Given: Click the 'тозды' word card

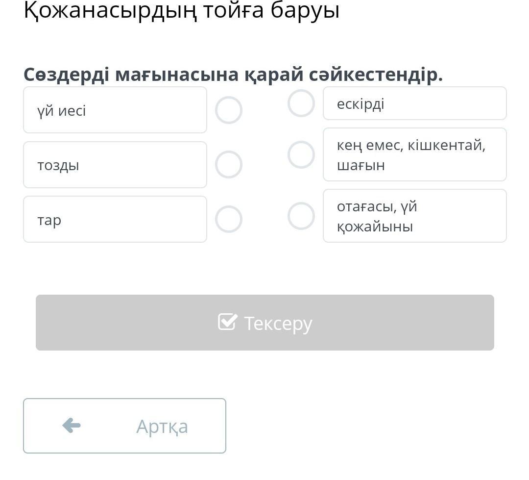Looking at the screenshot, I should click(115, 165).
